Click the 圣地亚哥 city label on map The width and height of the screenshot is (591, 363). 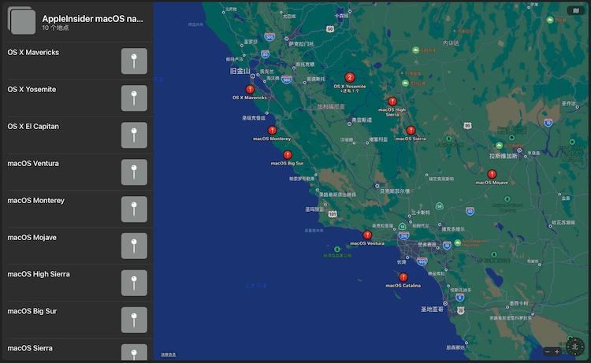click(432, 309)
